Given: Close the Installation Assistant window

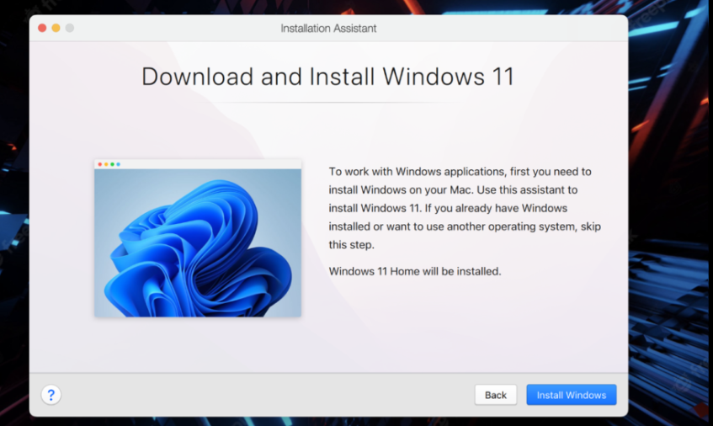Looking at the screenshot, I should tap(42, 28).
